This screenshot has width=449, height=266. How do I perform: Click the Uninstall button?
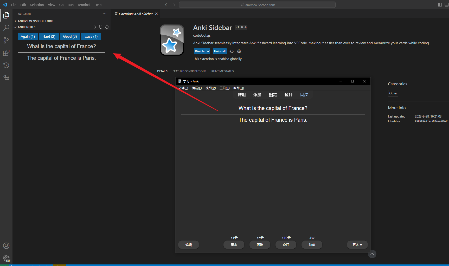click(220, 51)
